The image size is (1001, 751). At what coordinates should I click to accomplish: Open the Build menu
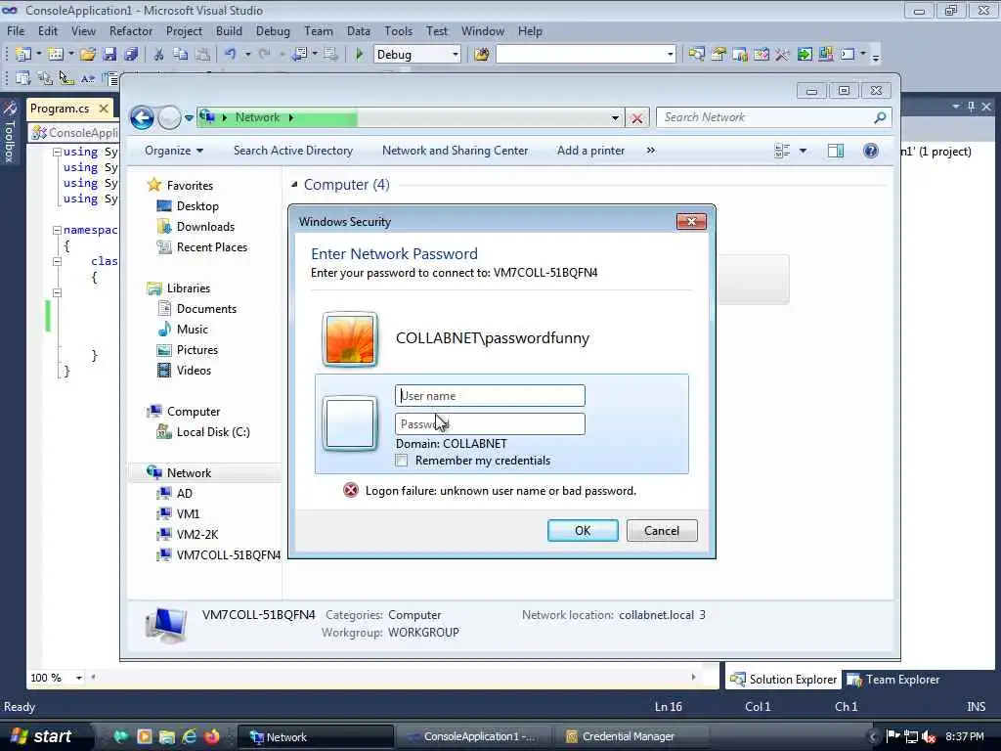tap(229, 30)
